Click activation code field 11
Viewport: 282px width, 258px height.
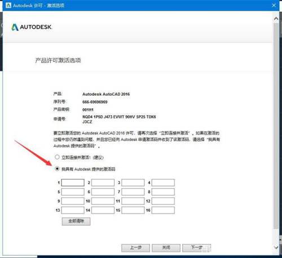click(x=133, y=201)
